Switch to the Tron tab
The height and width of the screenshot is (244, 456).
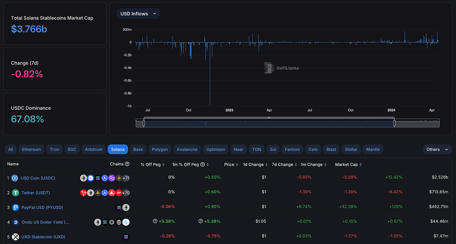tap(54, 150)
